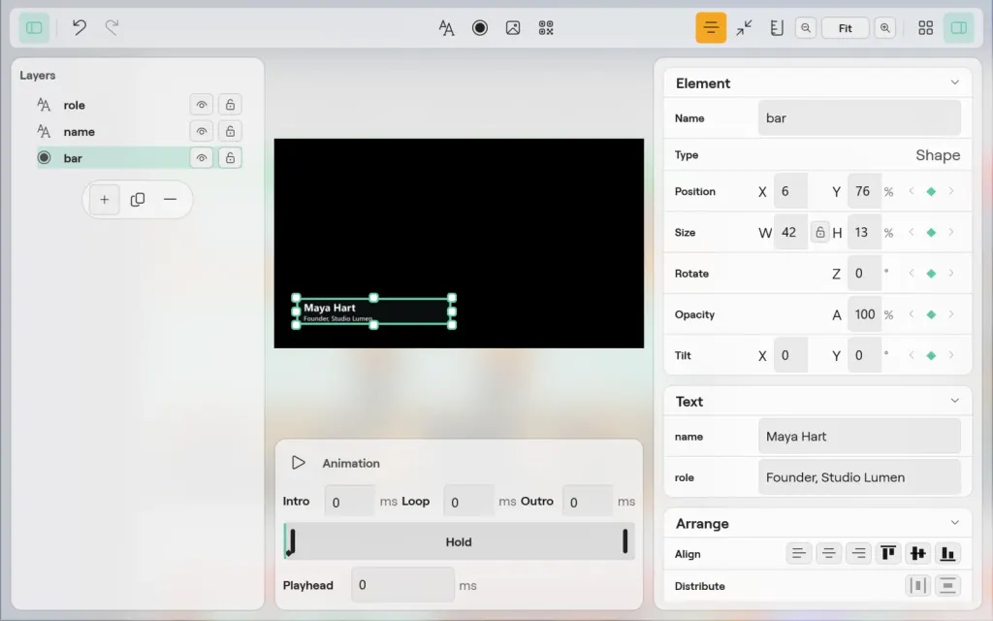The image size is (993, 621).
Task: Click the left handle of Hold bar
Action: click(292, 541)
